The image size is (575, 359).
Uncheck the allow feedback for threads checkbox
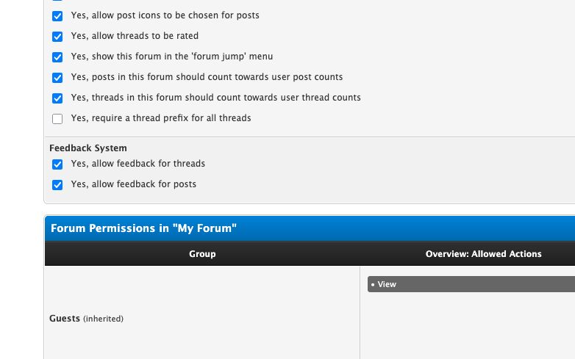57,164
